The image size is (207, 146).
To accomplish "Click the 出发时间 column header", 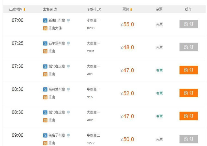I will tap(16, 9).
